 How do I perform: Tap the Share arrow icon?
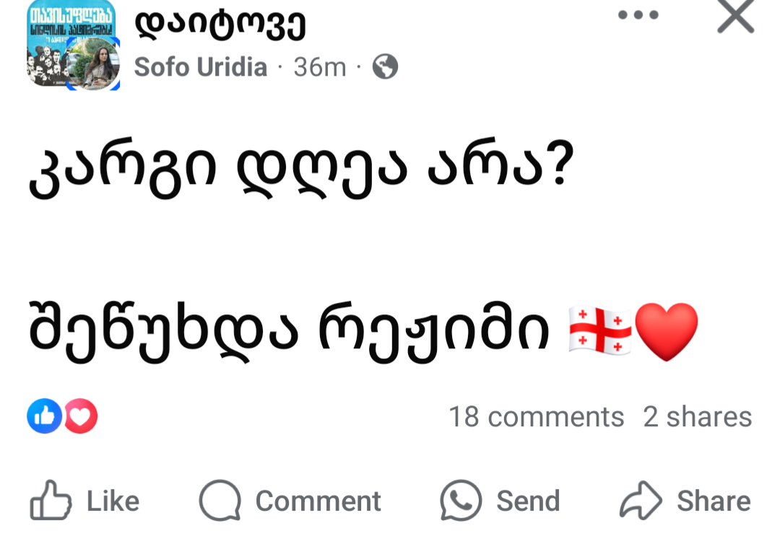pyautogui.click(x=641, y=501)
